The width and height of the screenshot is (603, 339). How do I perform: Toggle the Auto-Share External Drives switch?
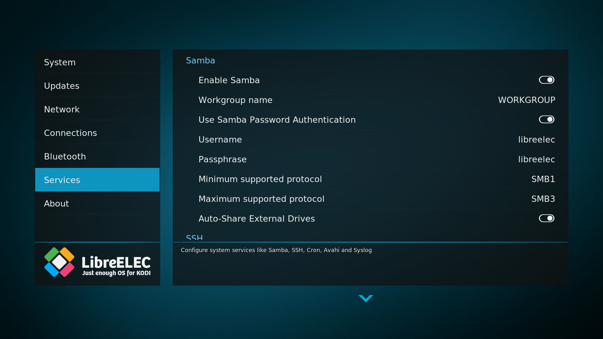(546, 218)
